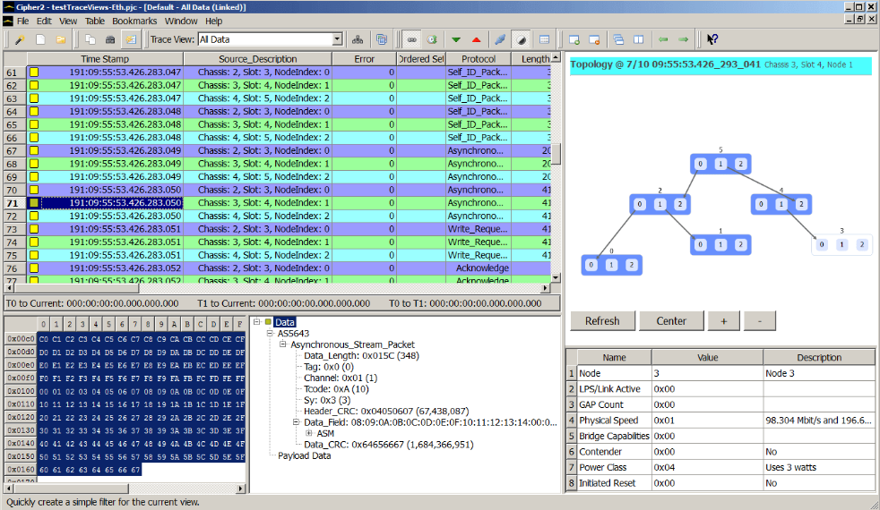
Task: Click the briefcase toolbar icon
Action: (110, 39)
